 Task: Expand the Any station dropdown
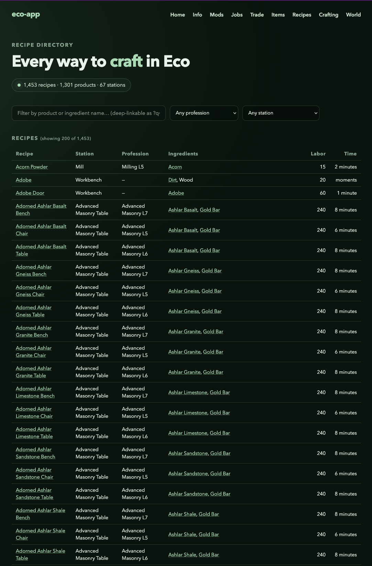point(281,113)
